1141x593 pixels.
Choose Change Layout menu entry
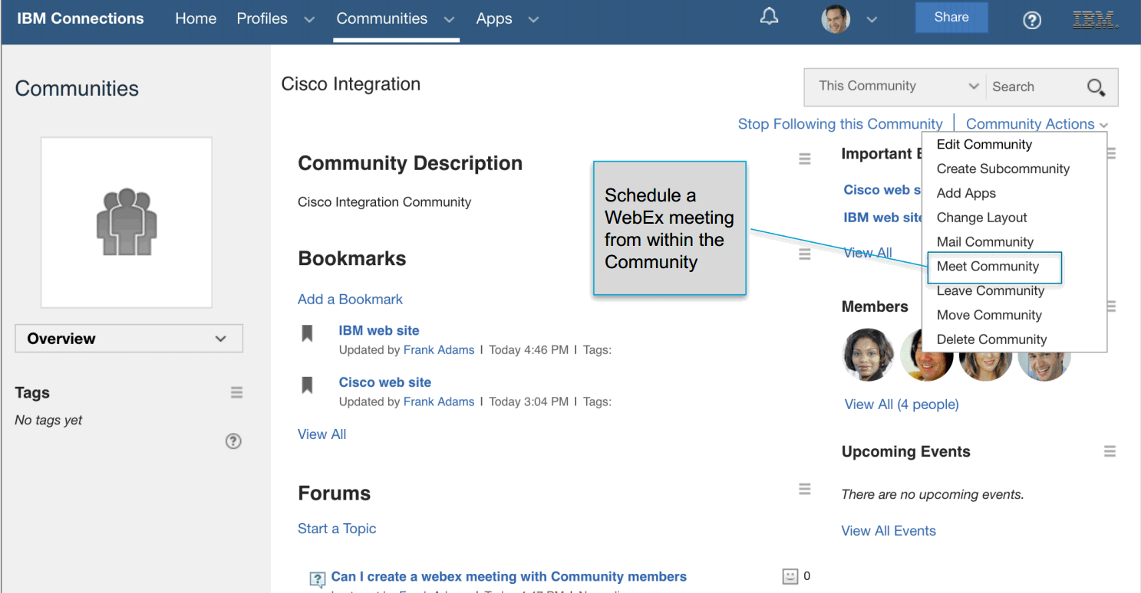tap(981, 218)
